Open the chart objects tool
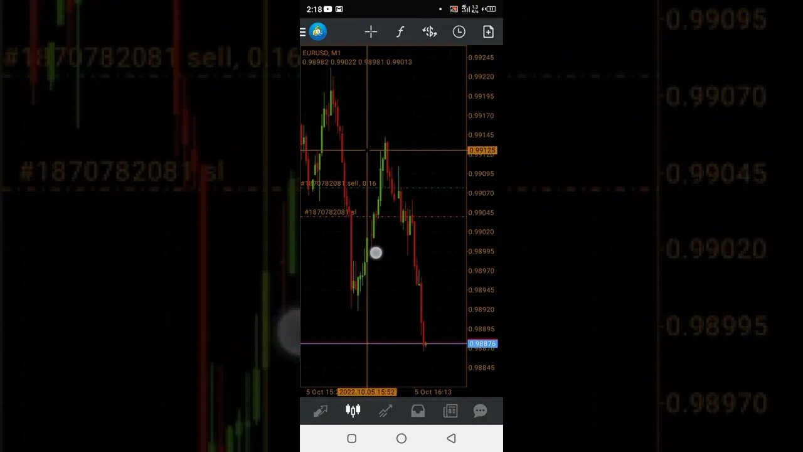Image resolution: width=803 pixels, height=452 pixels. [x=429, y=32]
